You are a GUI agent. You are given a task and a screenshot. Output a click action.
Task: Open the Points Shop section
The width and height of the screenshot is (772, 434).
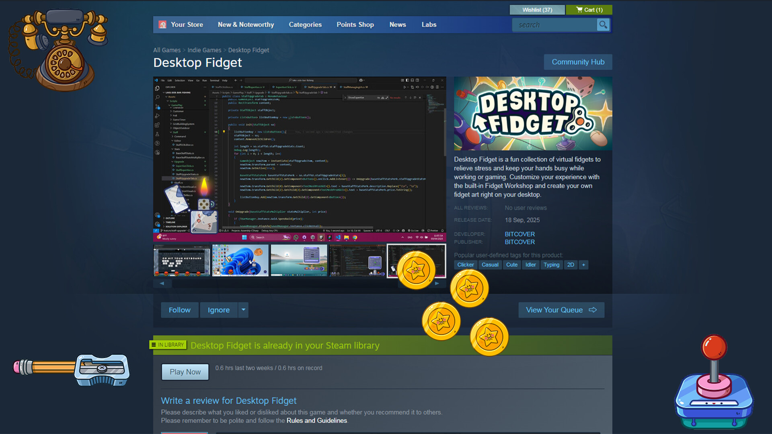point(355,25)
